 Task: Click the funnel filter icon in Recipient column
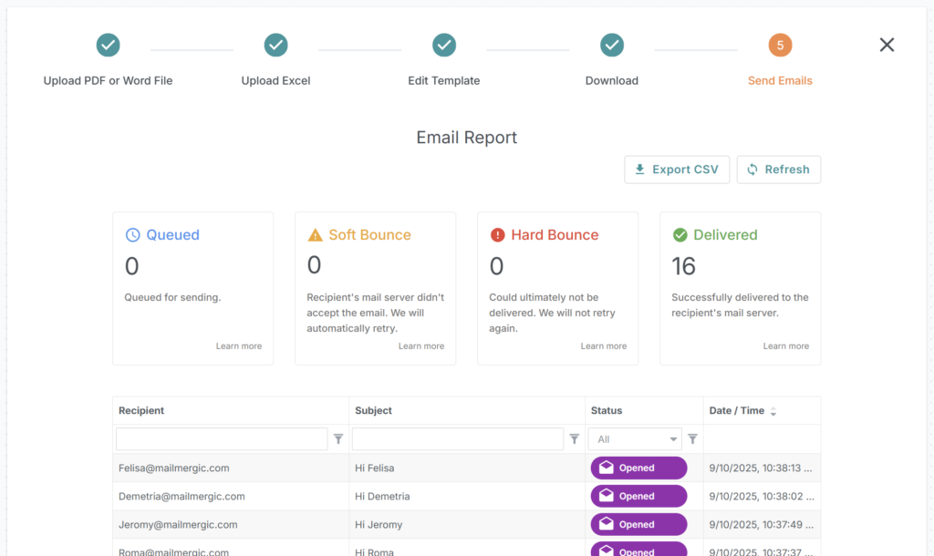[x=338, y=438]
